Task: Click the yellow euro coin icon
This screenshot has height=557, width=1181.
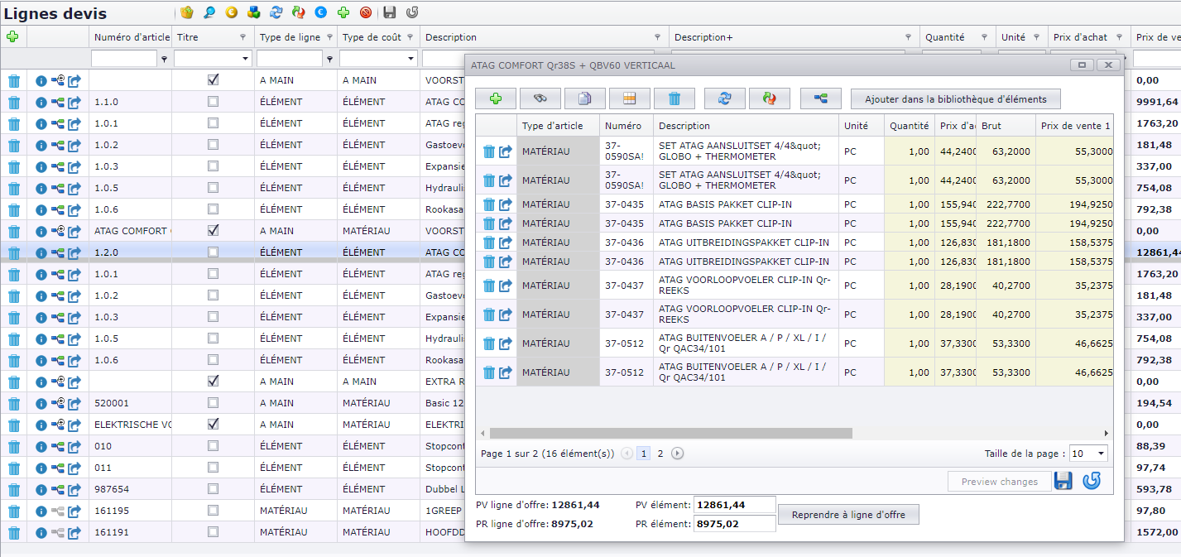Action: click(x=231, y=12)
